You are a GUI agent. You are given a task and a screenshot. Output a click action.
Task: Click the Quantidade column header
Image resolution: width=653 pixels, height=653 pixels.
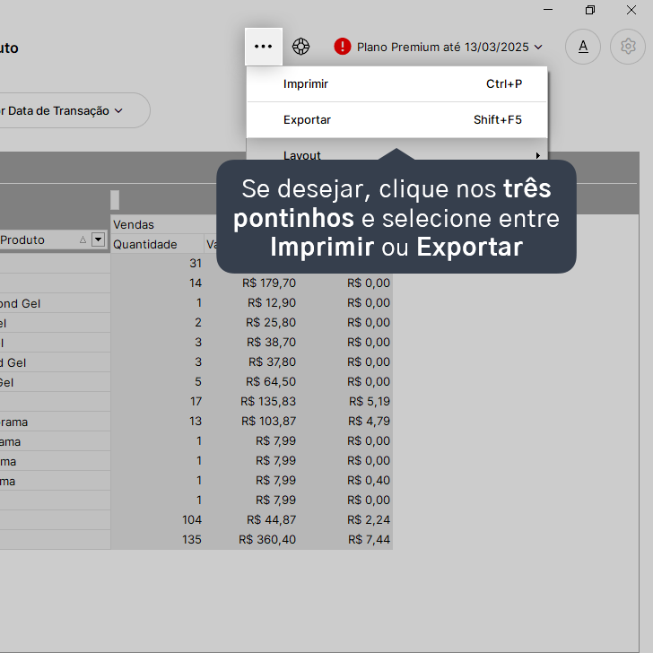157,245
